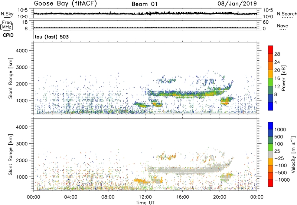Select the N.Search legend label
The height and width of the screenshot is (205, 297).
287,14
